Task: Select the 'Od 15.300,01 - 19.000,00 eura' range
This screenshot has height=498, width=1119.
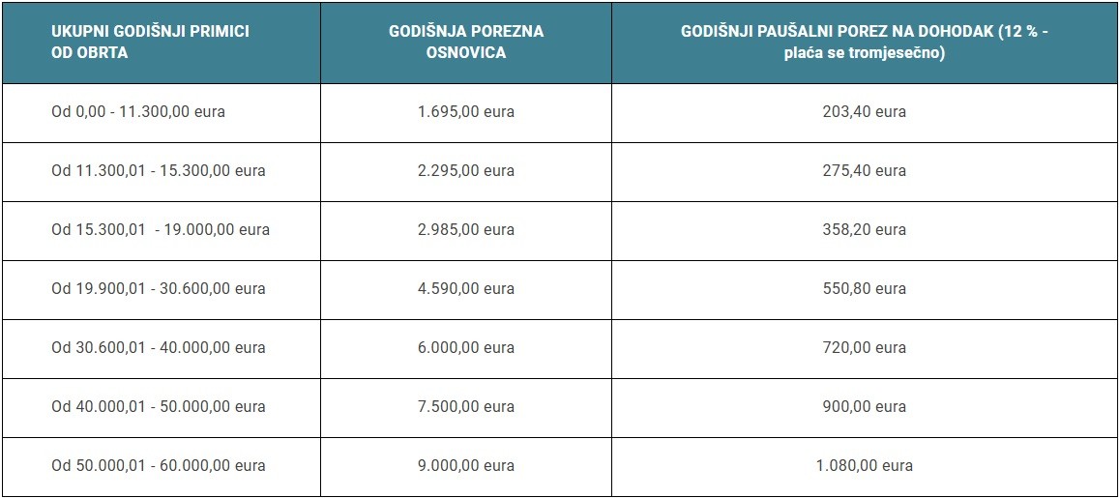Action: (x=161, y=229)
